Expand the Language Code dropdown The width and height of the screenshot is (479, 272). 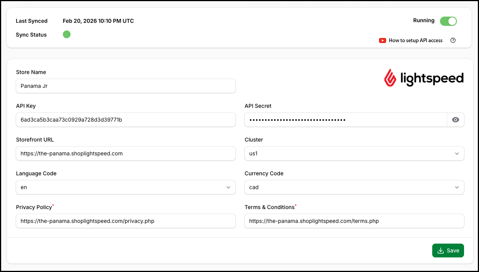click(x=125, y=187)
